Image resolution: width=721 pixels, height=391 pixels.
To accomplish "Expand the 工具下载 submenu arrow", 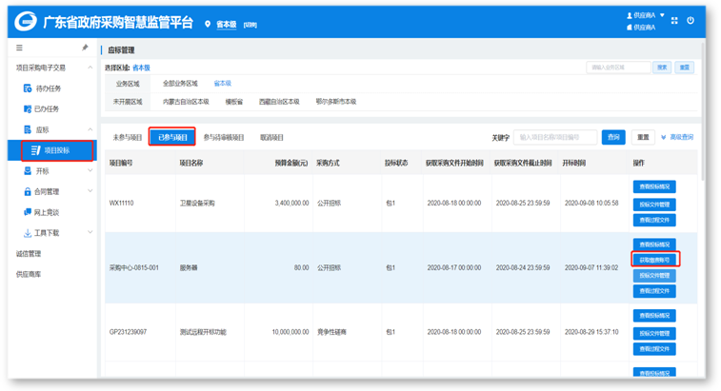I will click(90, 232).
